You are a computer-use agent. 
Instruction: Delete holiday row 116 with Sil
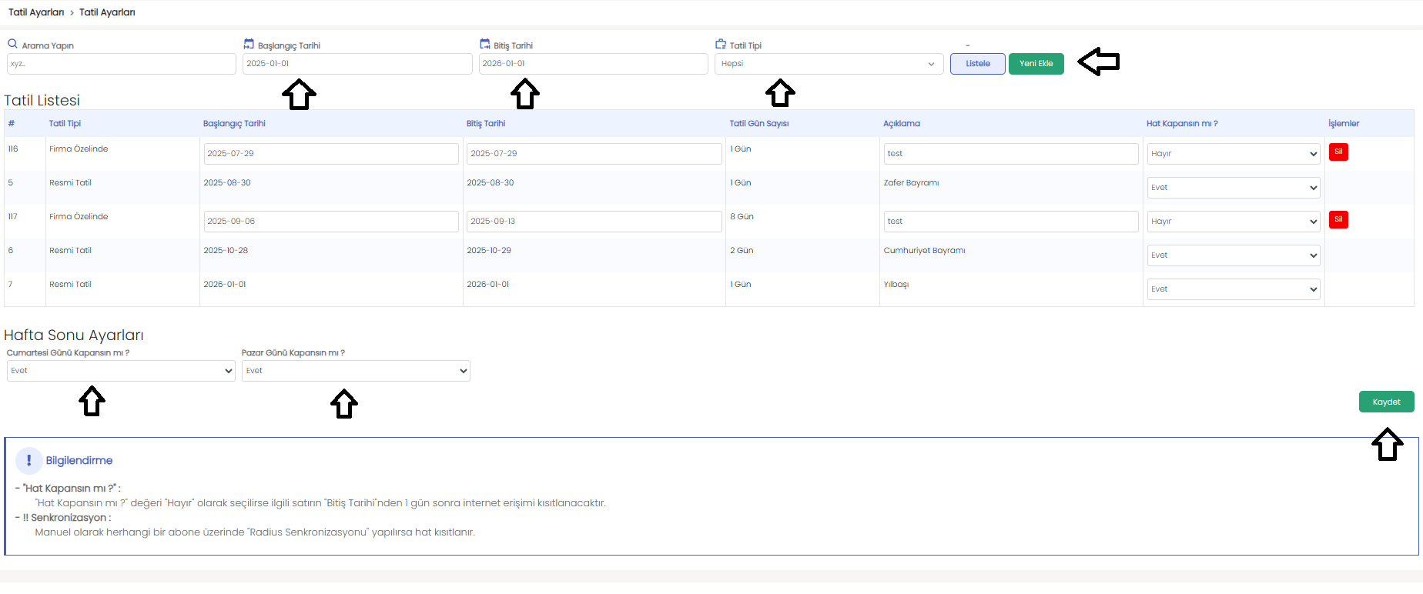(x=1338, y=152)
